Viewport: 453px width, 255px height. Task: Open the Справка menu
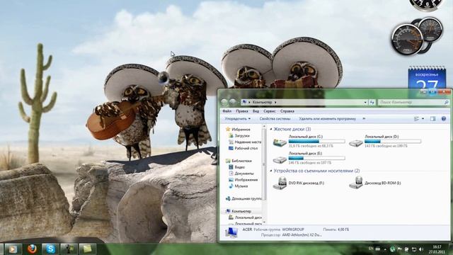[x=287, y=111]
